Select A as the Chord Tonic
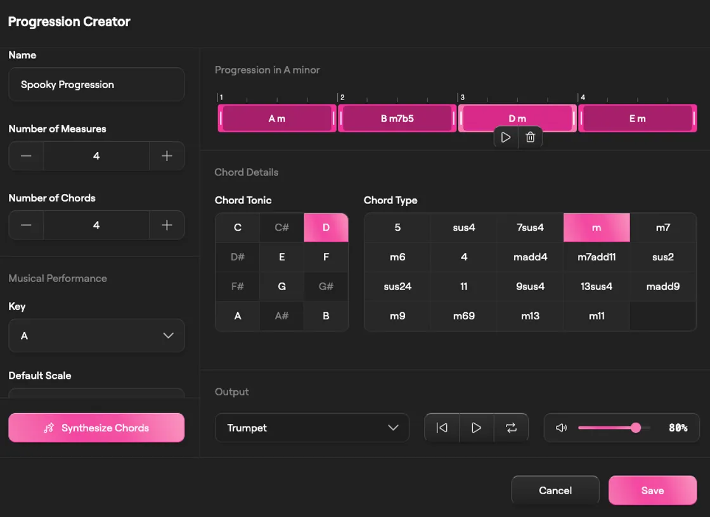The image size is (710, 517). coord(236,316)
